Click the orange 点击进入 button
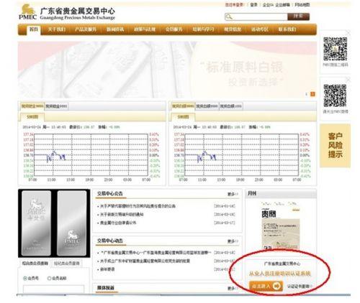360x303 pixels. (266, 286)
